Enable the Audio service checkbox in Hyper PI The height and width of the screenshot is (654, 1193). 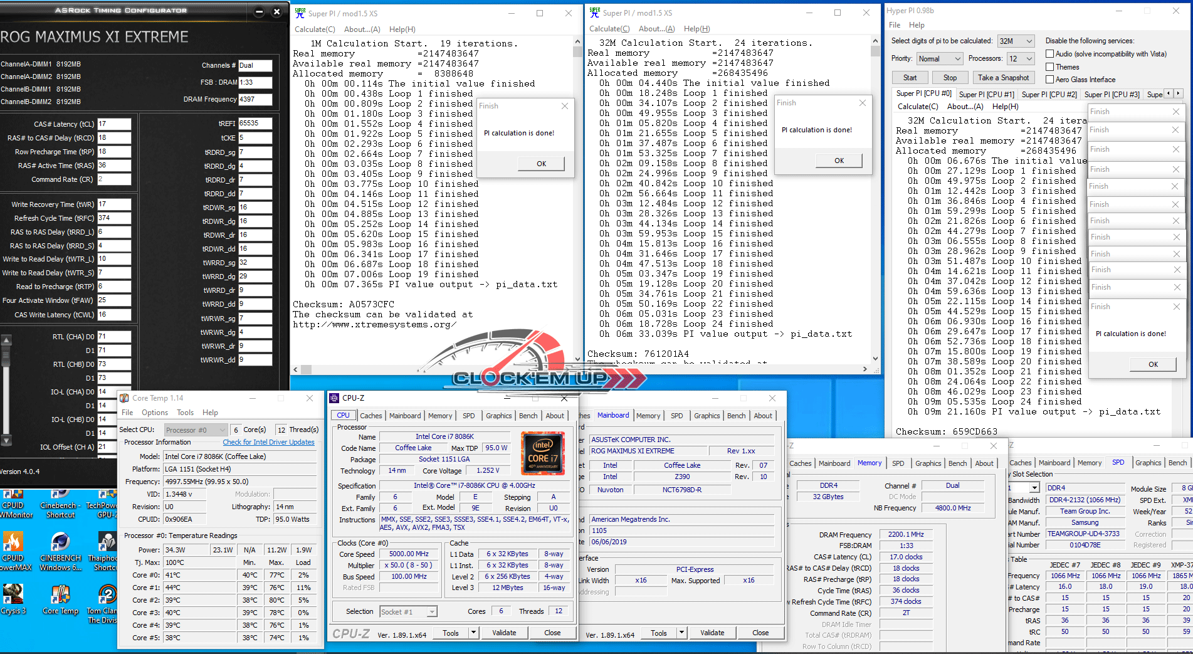pos(1050,54)
